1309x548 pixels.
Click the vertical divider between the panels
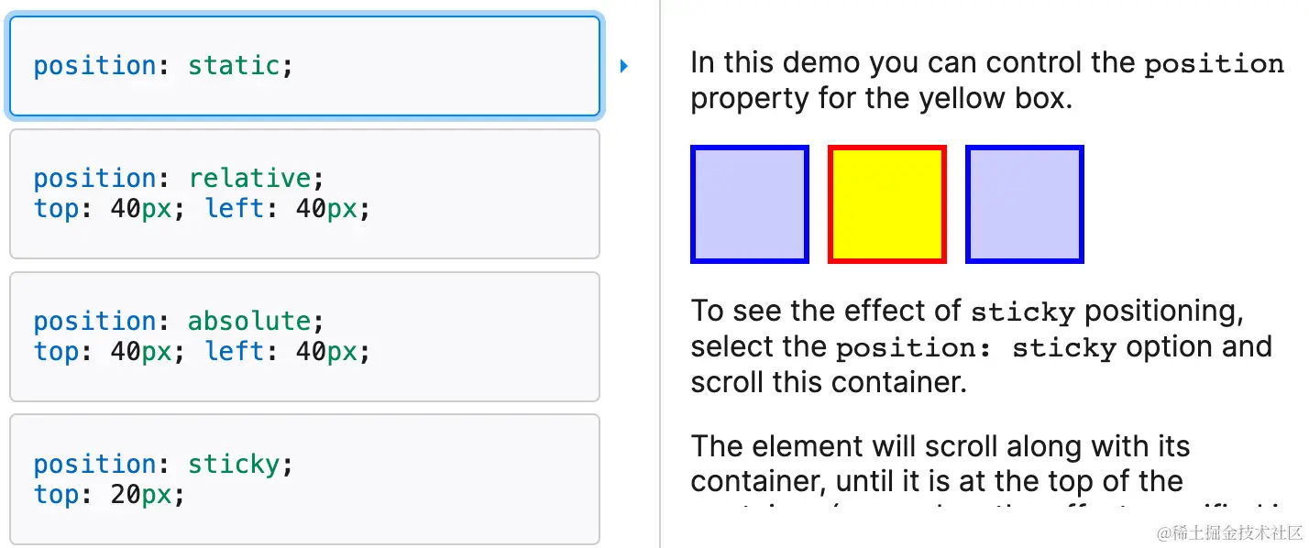tap(660, 274)
